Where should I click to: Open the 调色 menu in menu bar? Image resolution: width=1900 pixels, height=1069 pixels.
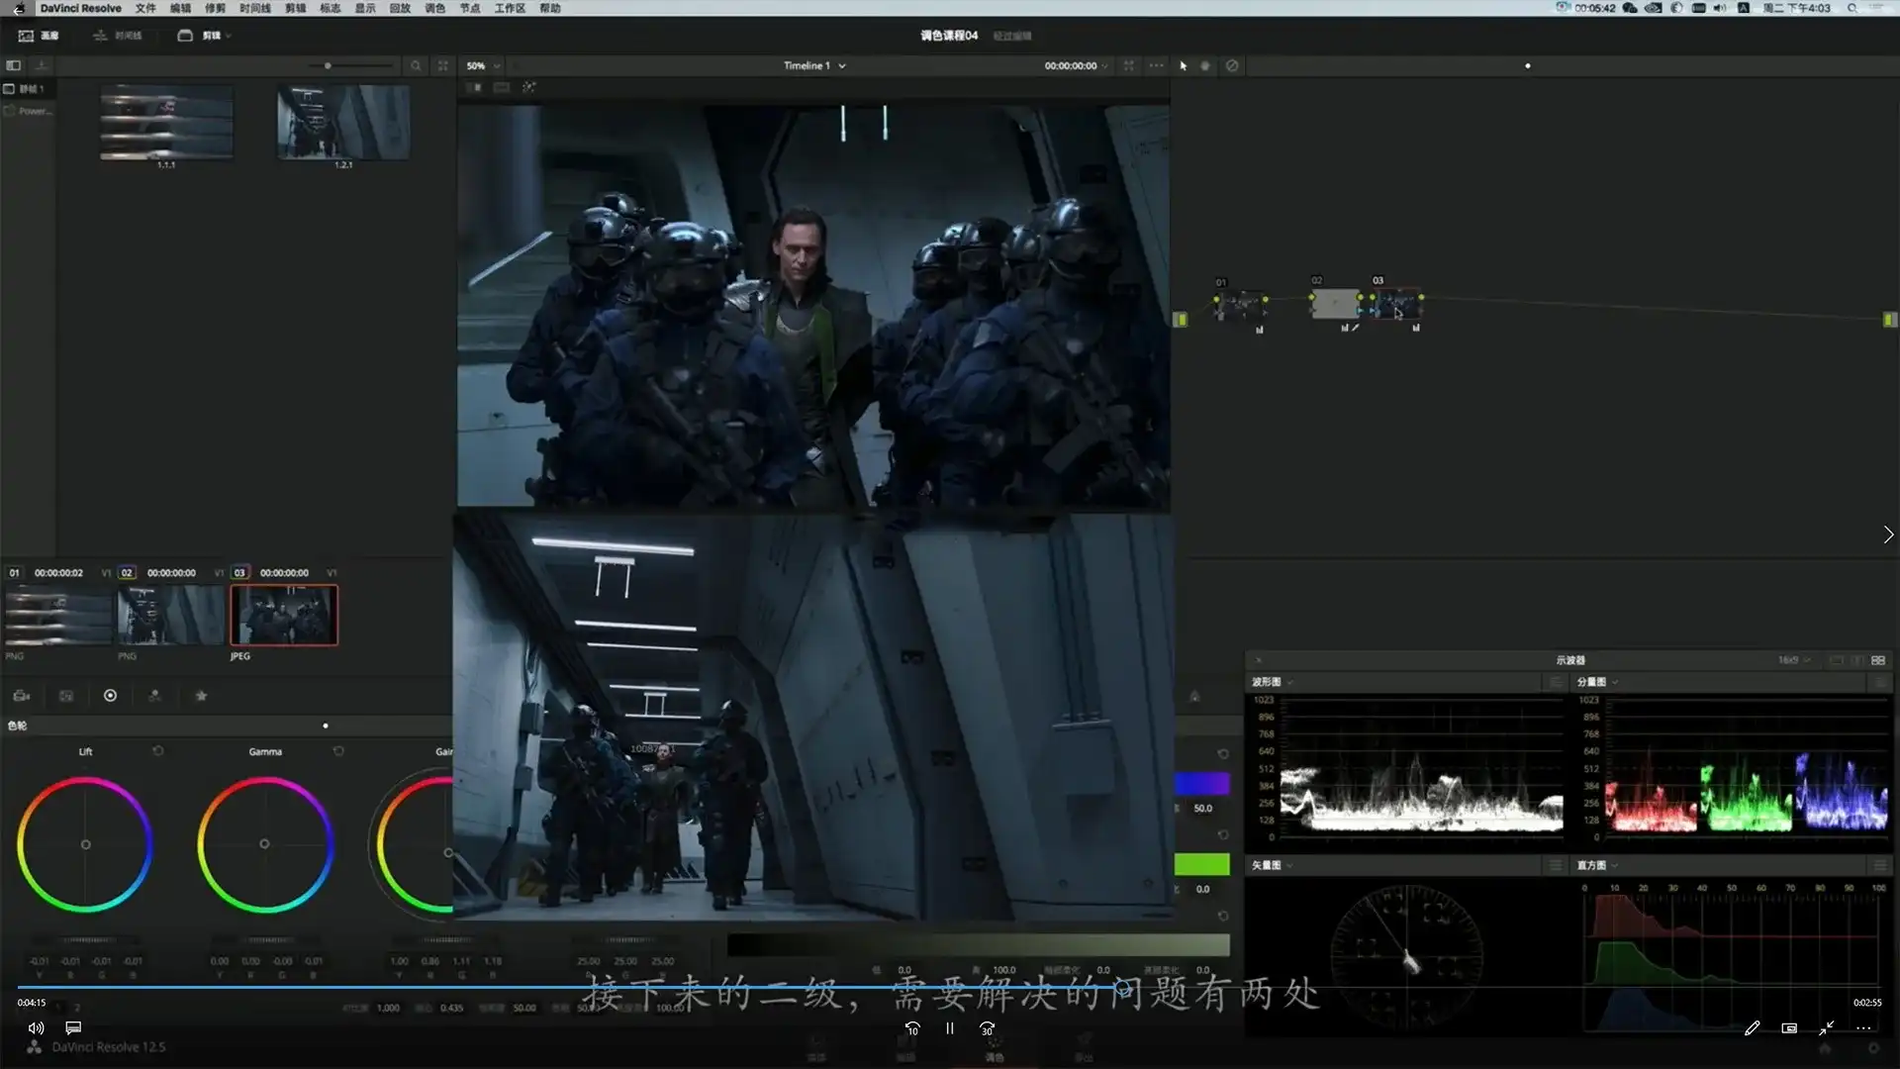click(434, 8)
